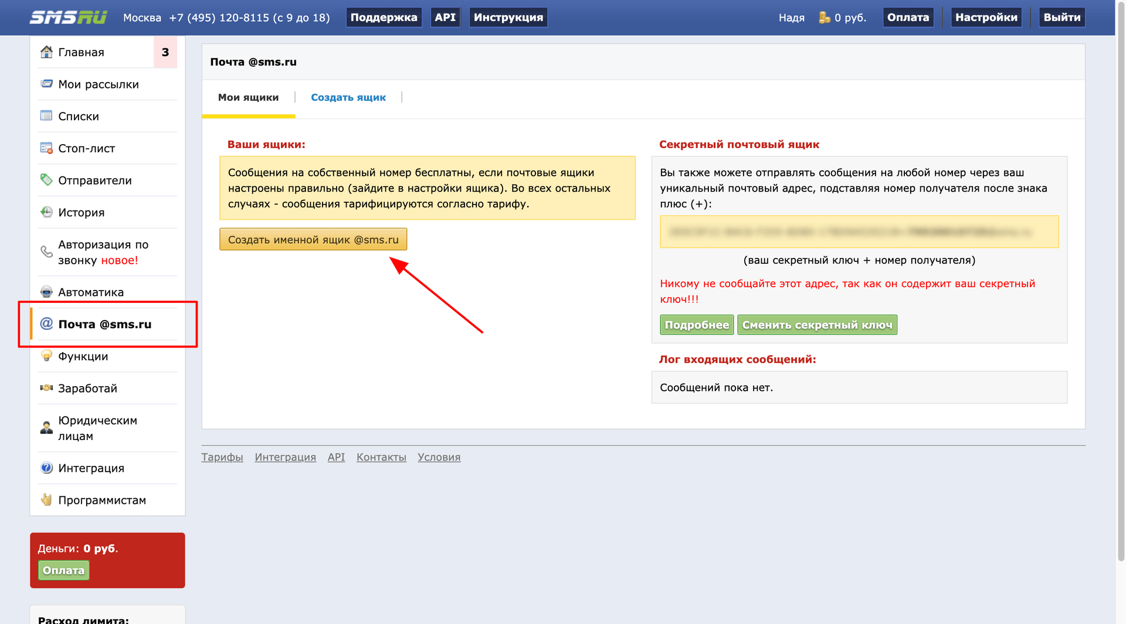Click the handshake icon beside Заработай
This screenshot has width=1126, height=624.
click(x=46, y=388)
